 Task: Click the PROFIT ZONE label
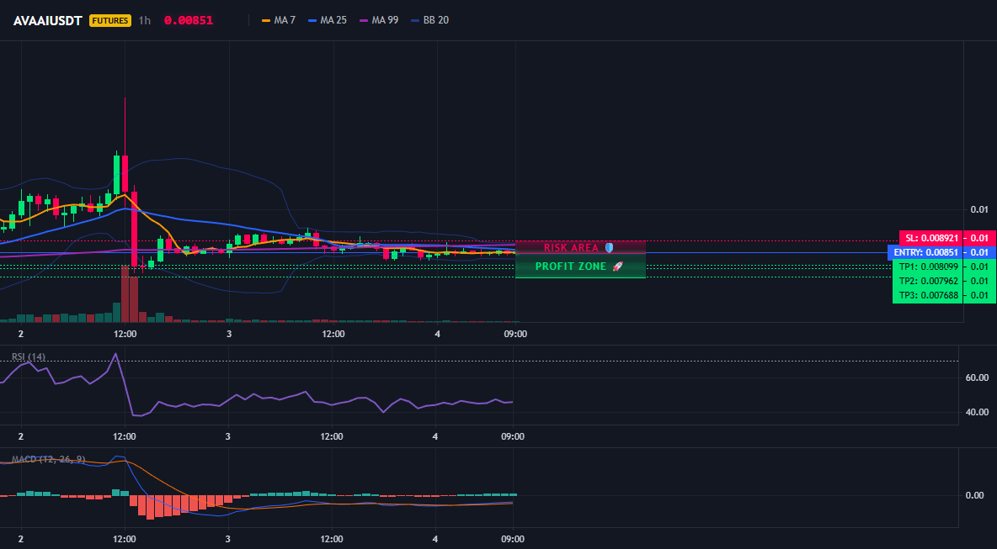pyautogui.click(x=571, y=267)
